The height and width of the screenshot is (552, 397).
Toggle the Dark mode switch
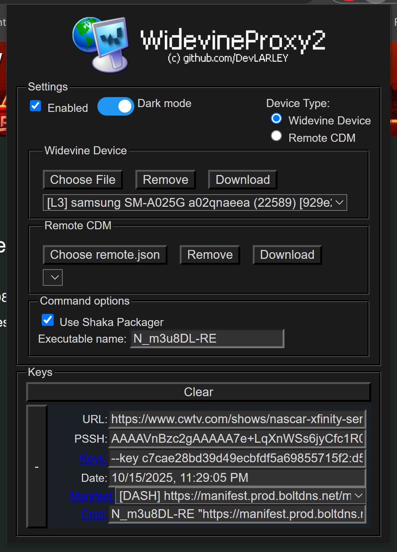pyautogui.click(x=115, y=106)
